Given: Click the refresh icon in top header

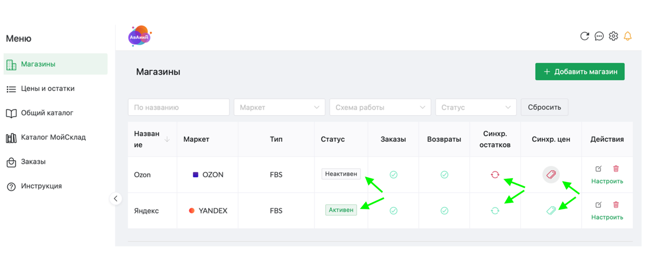Looking at the screenshot, I should coord(584,36).
